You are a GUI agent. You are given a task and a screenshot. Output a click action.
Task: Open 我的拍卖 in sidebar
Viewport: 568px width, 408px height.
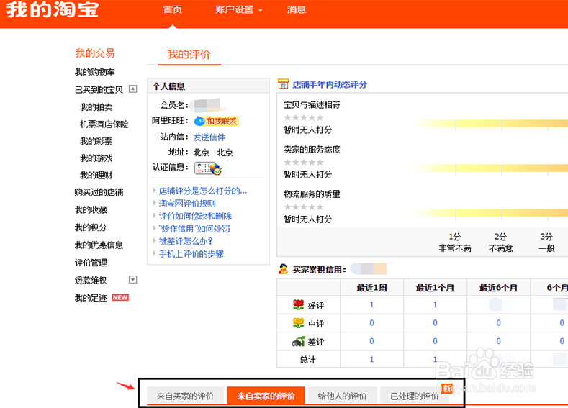click(x=96, y=107)
